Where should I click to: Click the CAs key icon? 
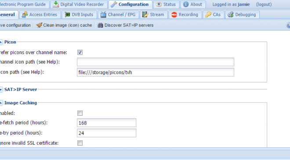[x=208, y=14]
